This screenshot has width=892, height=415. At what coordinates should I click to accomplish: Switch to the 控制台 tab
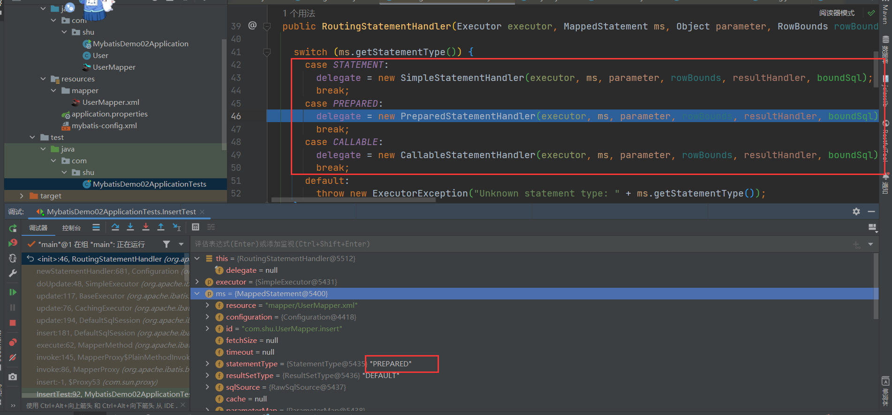click(71, 228)
